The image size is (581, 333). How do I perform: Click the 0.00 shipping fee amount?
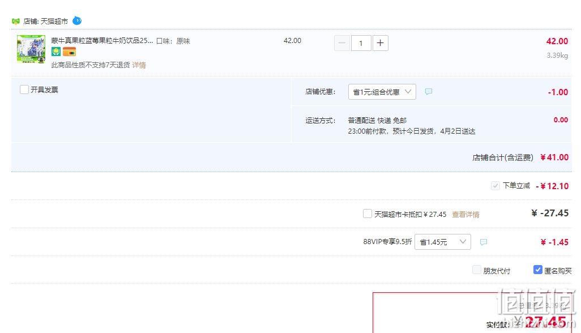coord(561,120)
